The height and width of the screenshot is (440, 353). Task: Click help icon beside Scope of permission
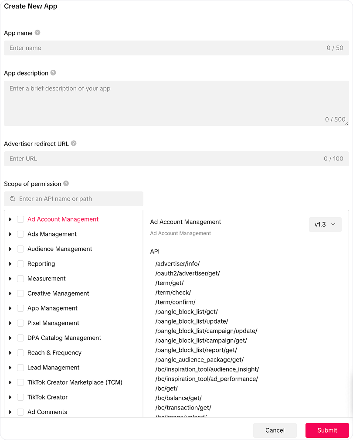click(66, 184)
